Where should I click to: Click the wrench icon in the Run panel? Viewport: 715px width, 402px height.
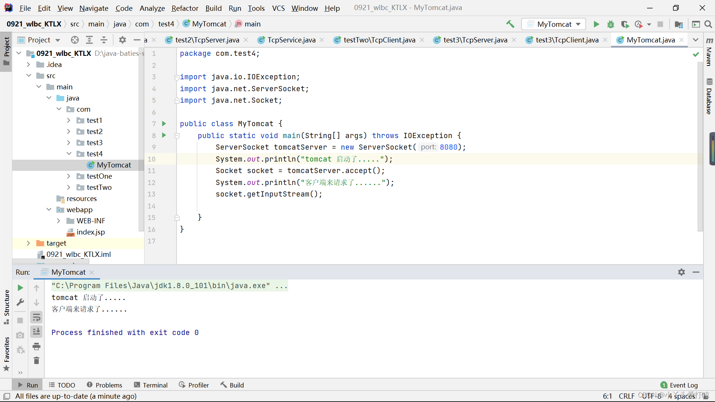tap(20, 302)
